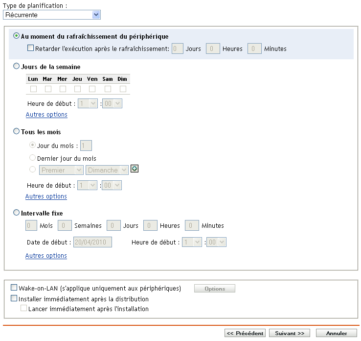Go back with << Précédent button
The width and height of the screenshot is (361, 341).
click(245, 333)
